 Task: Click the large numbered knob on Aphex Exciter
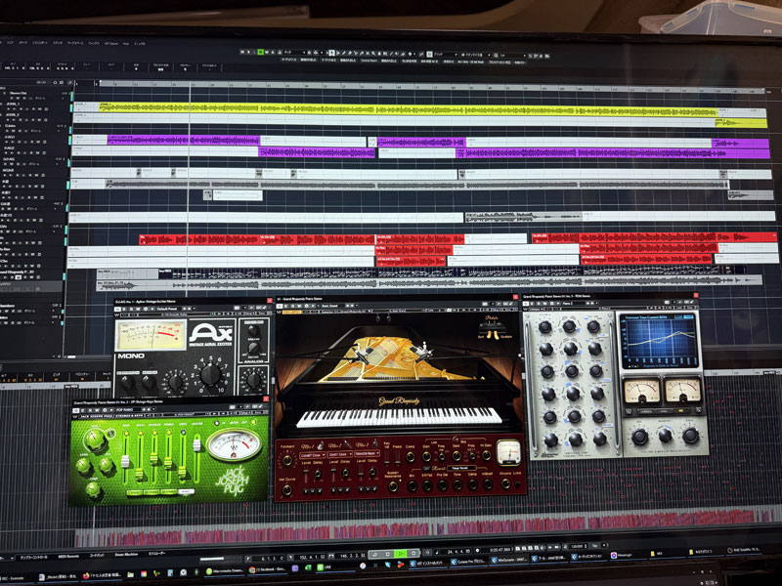tap(210, 374)
